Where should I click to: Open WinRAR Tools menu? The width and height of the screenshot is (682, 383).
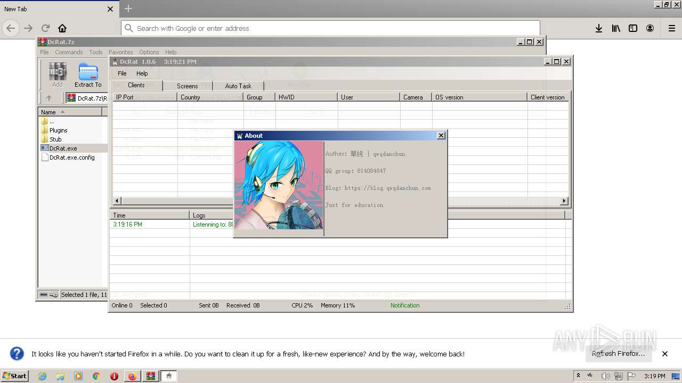[x=96, y=52]
